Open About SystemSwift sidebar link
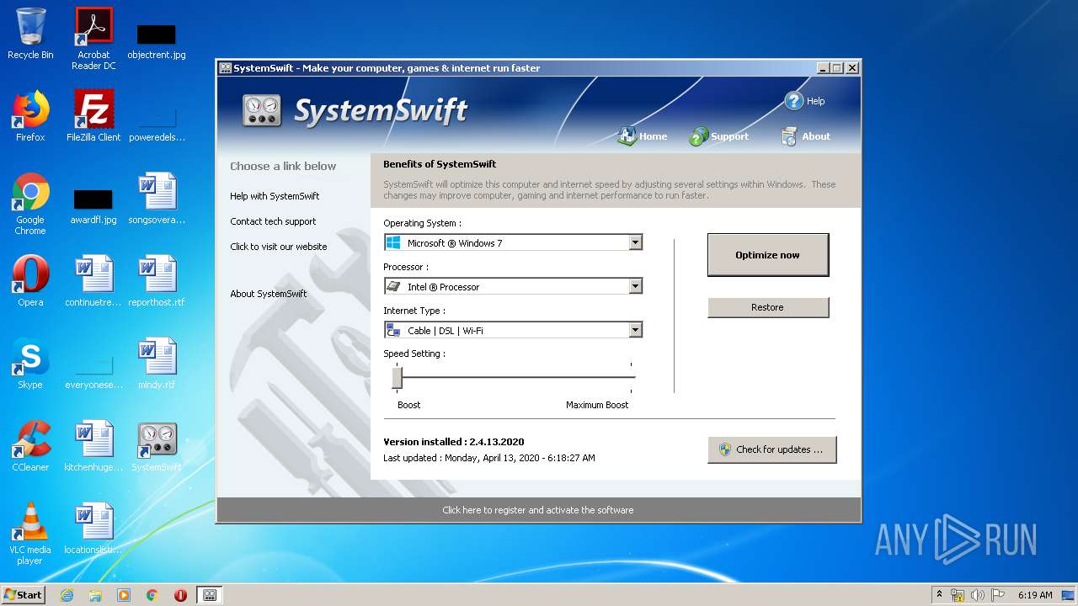The height and width of the screenshot is (606, 1078). [268, 294]
